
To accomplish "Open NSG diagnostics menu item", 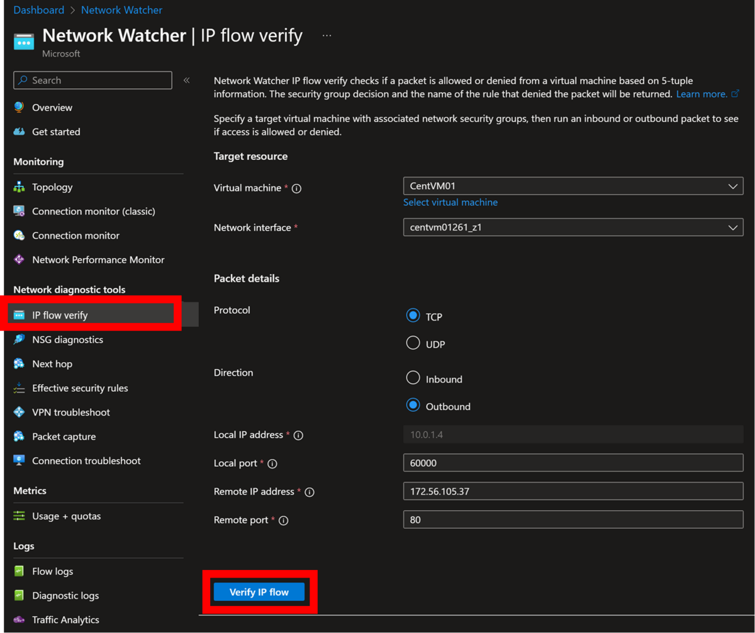I will click(67, 339).
